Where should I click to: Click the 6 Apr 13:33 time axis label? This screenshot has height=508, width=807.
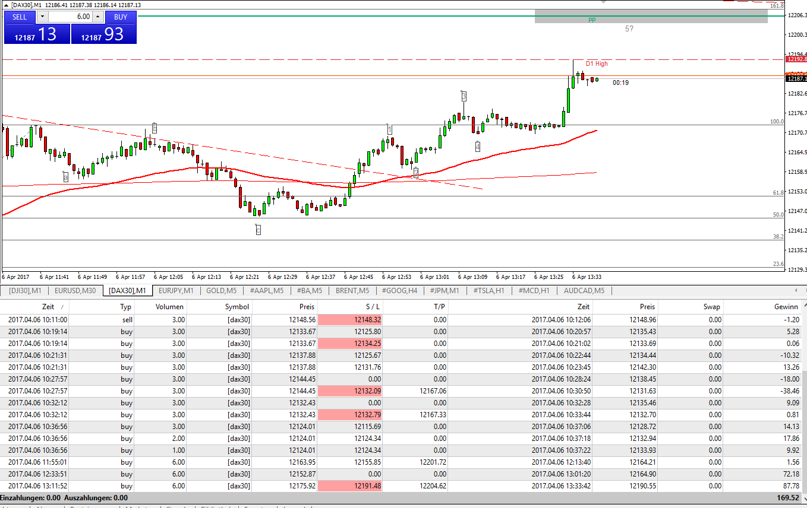tap(587, 277)
